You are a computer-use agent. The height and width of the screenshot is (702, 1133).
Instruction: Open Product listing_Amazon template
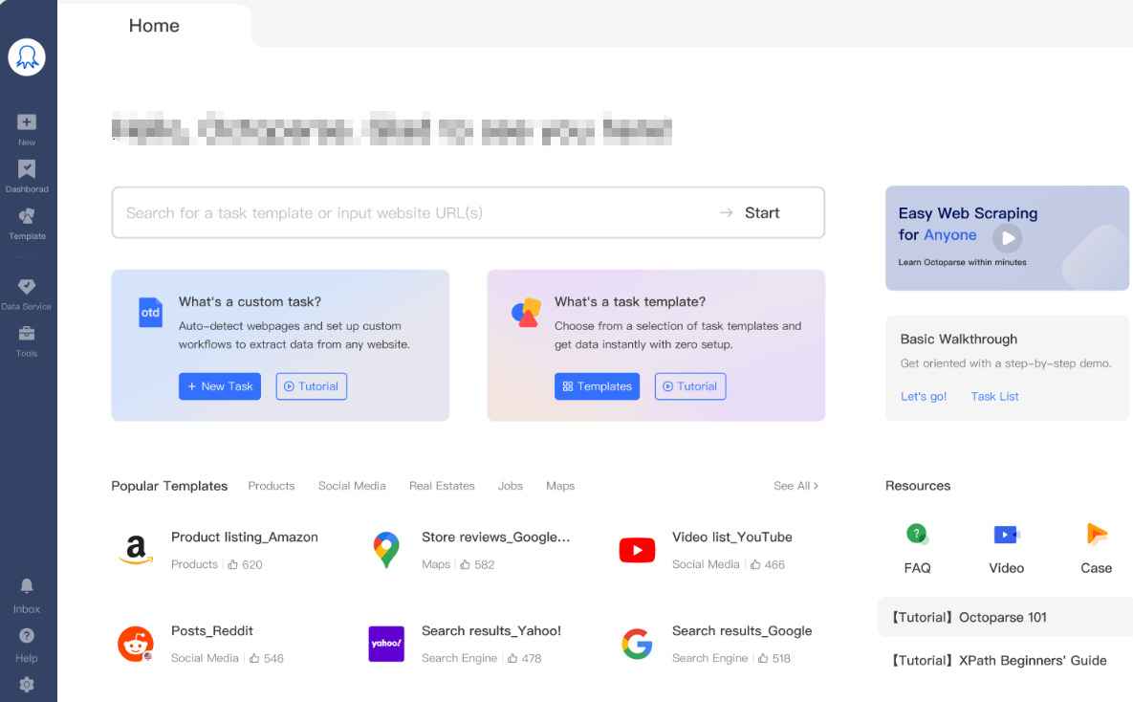244,537
